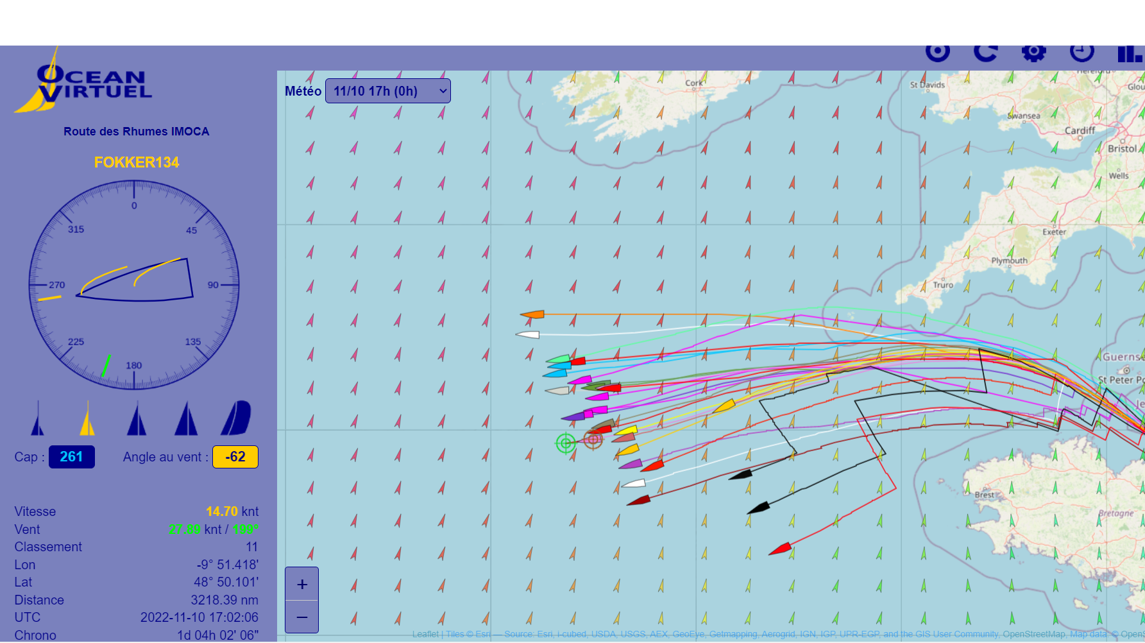1145x643 pixels.
Task: Click the 270 mark on the compass
Action: click(x=57, y=285)
